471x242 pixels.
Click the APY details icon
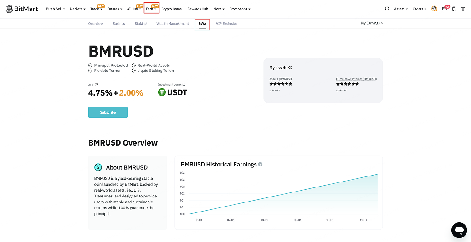[x=97, y=85]
